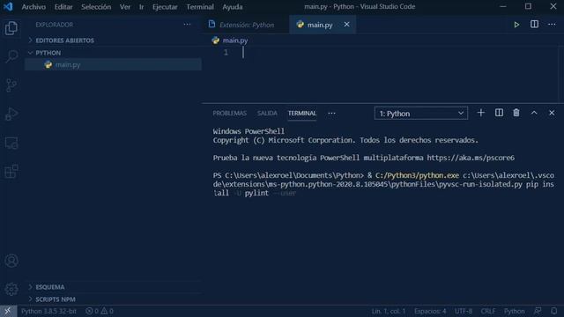
Task: Open editor more actions menu
Action: [x=552, y=25]
